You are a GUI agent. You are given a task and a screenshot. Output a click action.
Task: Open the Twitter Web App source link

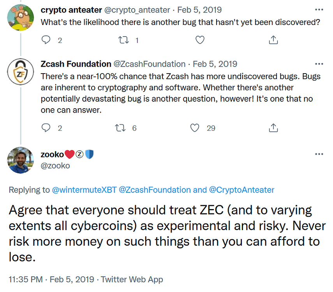[x=132, y=280]
